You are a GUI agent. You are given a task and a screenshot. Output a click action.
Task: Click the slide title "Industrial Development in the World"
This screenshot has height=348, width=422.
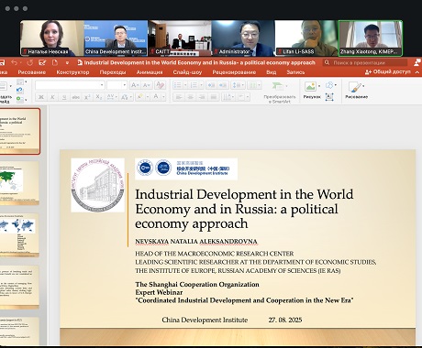tap(244, 194)
